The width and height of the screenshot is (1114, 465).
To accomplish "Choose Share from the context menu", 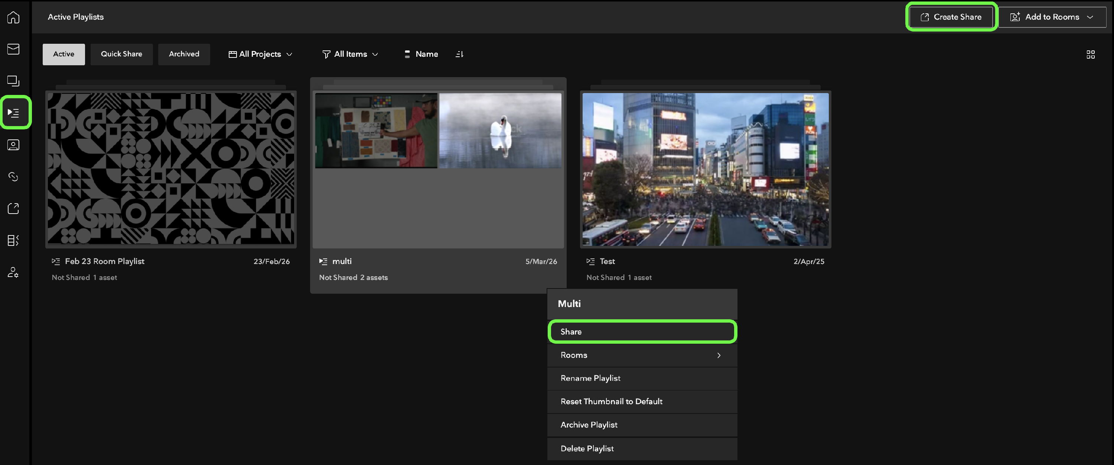I will (642, 332).
